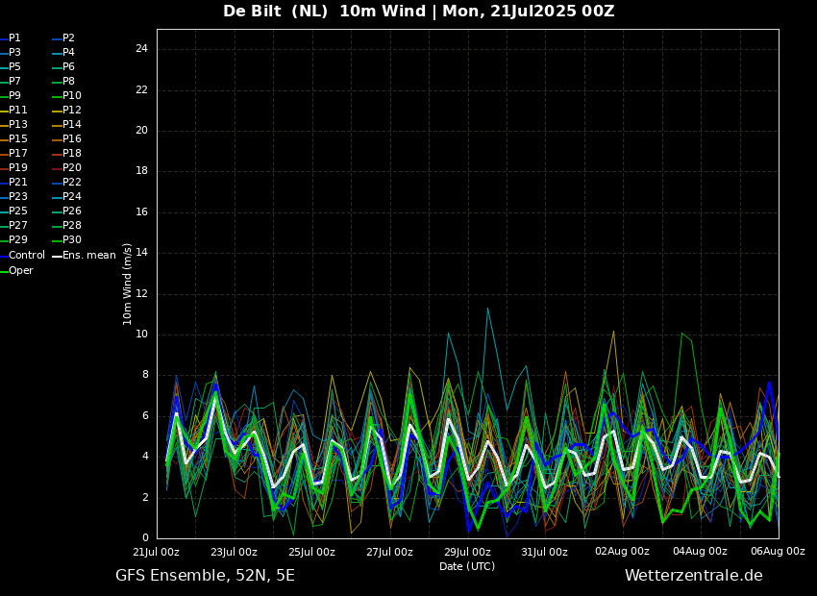Click the chart title De Bilt (NL)
Image resolution: width=817 pixels, height=596 pixels.
pos(276,11)
